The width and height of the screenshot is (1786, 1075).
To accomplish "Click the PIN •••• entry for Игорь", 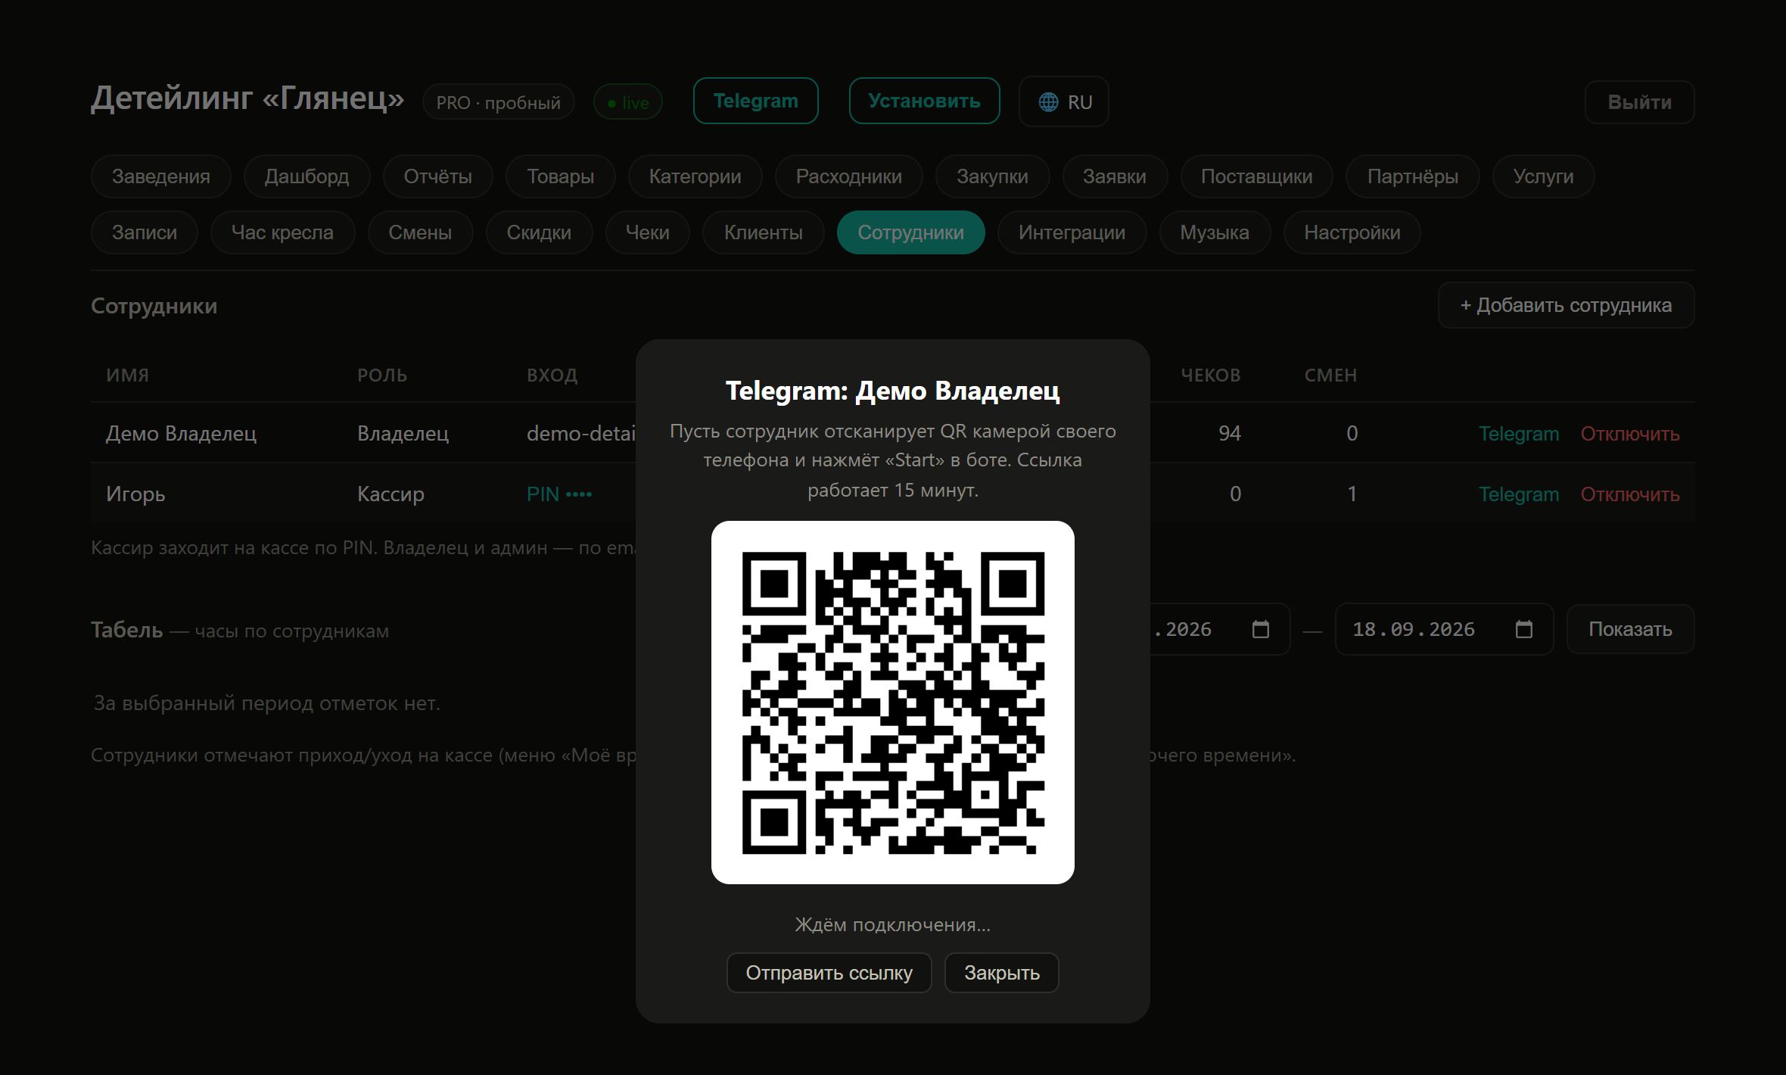I will click(559, 494).
